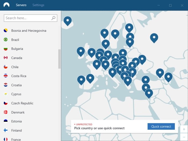This screenshot has width=188, height=141.
Task: Click the Portugal map pin
Action: coord(81,80)
